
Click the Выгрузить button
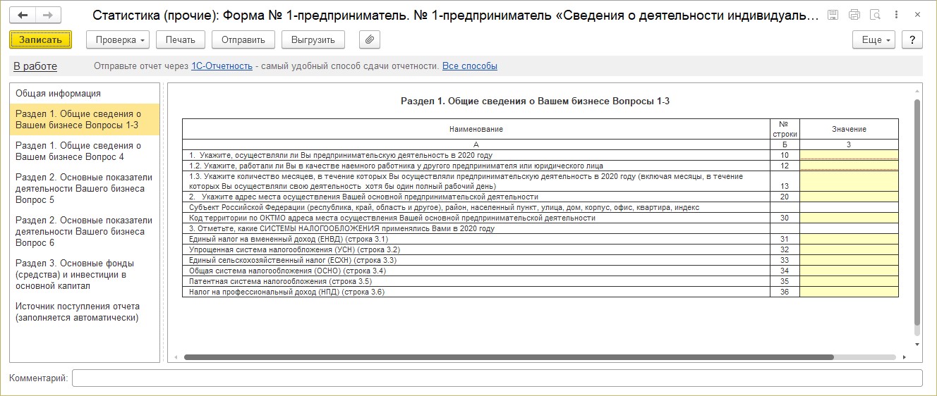coord(313,40)
